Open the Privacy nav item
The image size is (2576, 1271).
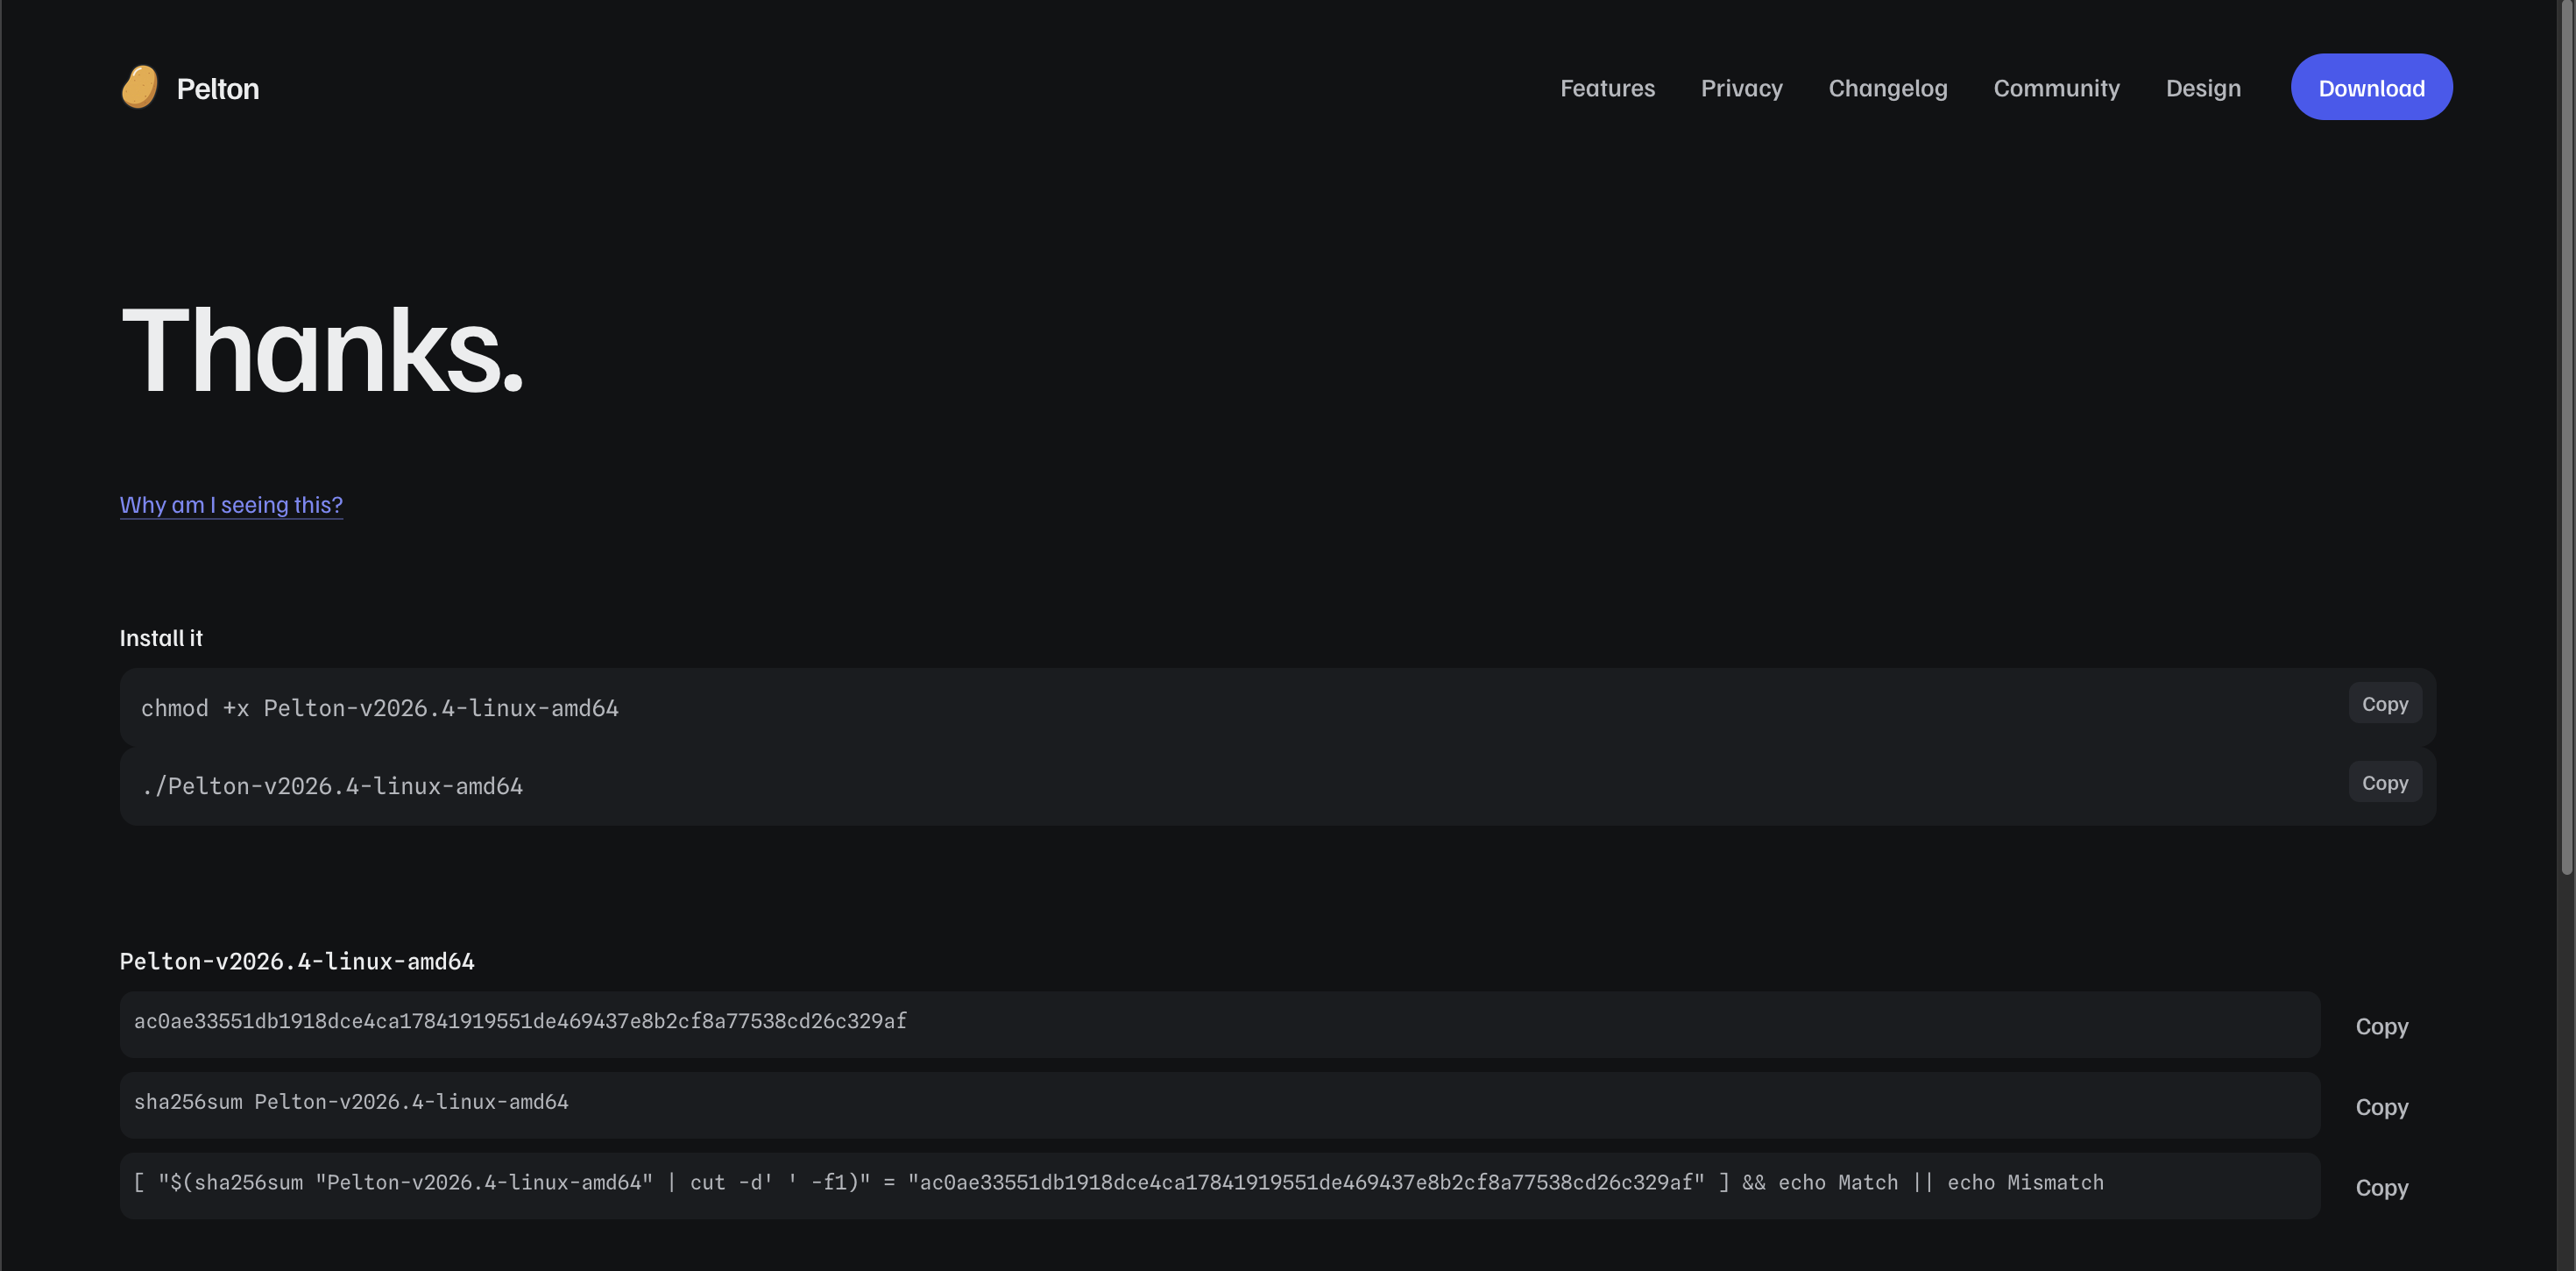coord(1741,88)
